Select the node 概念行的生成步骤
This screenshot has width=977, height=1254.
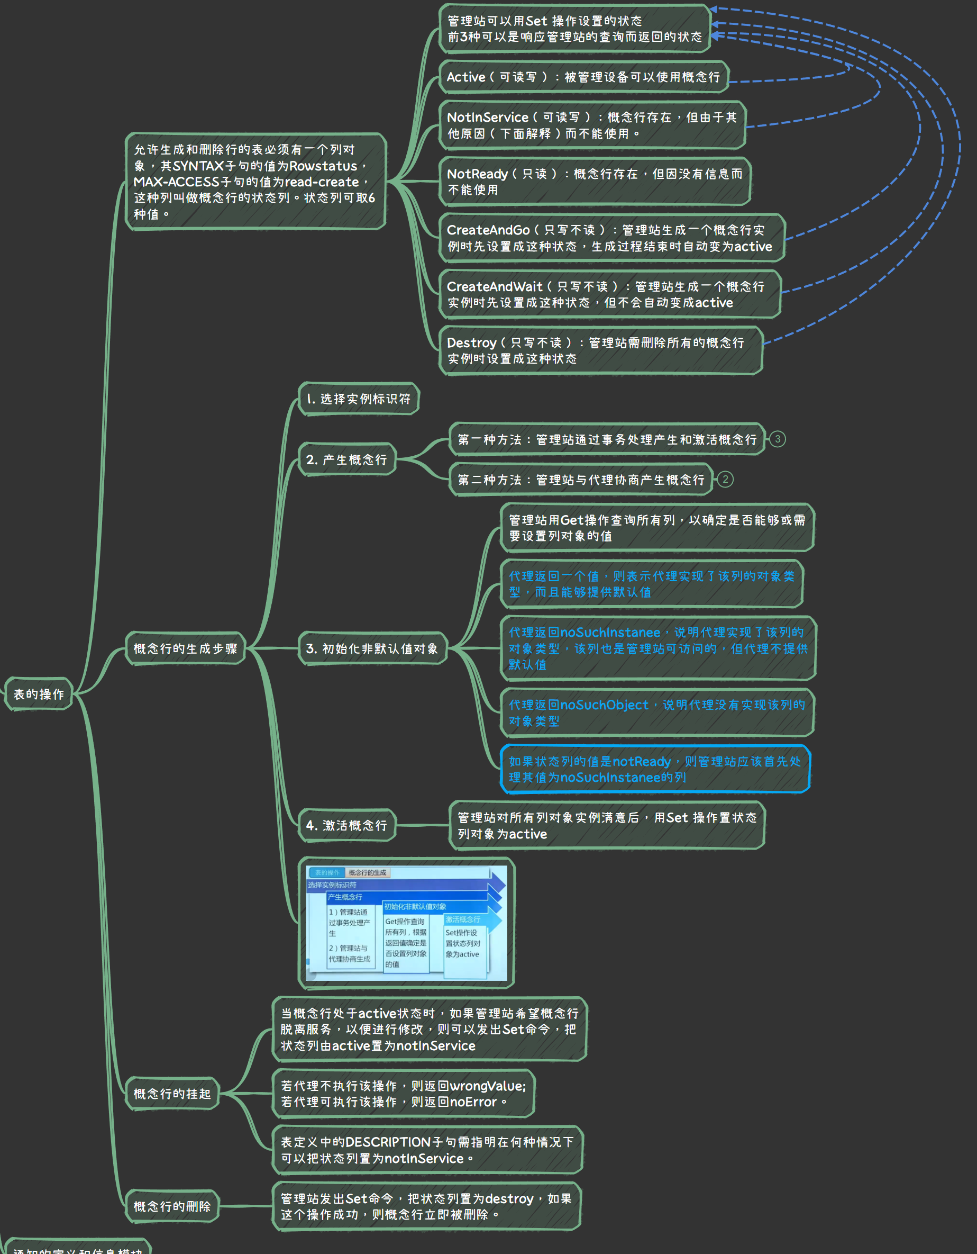click(x=185, y=649)
